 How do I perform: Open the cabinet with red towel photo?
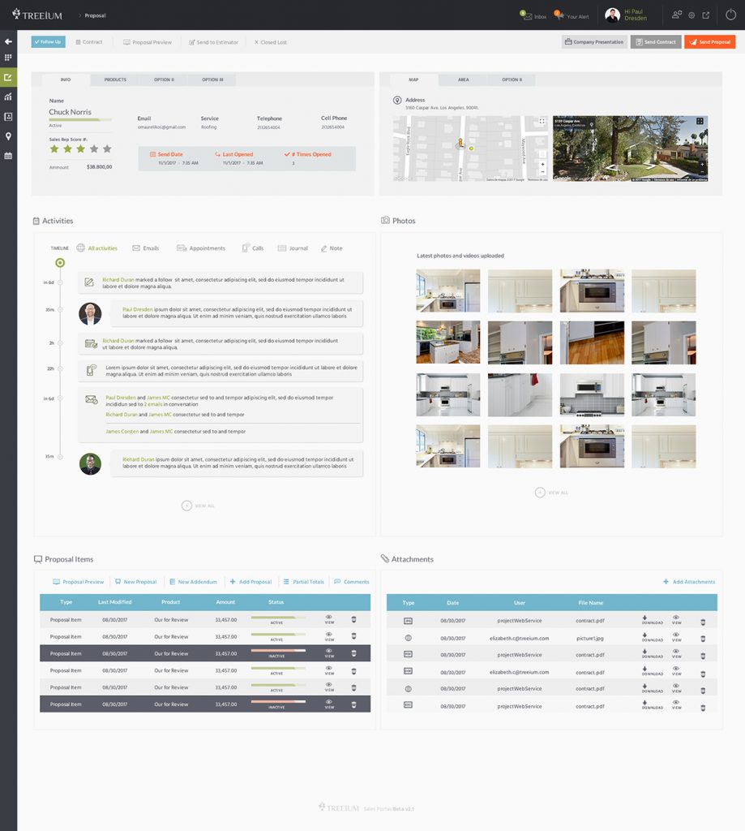(x=520, y=395)
